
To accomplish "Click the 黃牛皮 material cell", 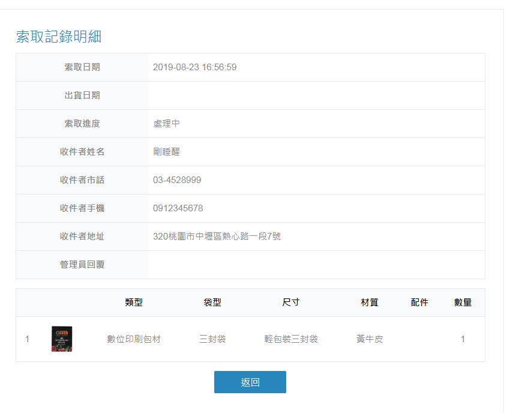I will [x=370, y=339].
